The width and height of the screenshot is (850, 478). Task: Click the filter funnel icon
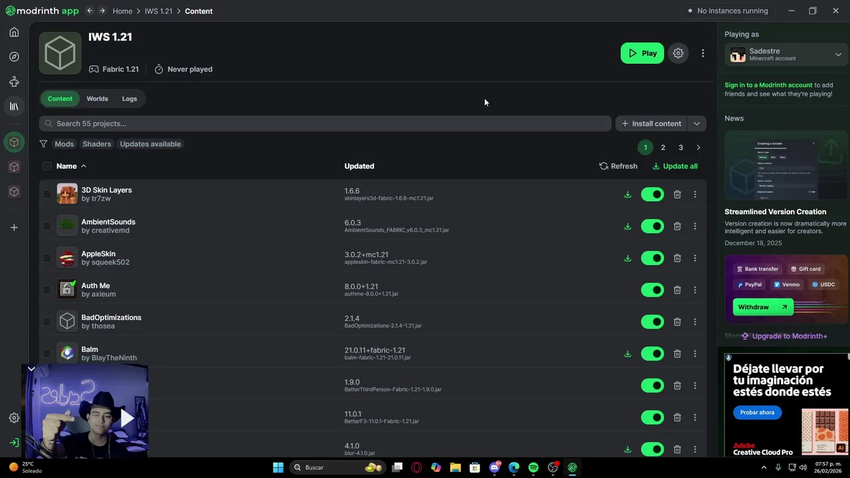point(43,144)
